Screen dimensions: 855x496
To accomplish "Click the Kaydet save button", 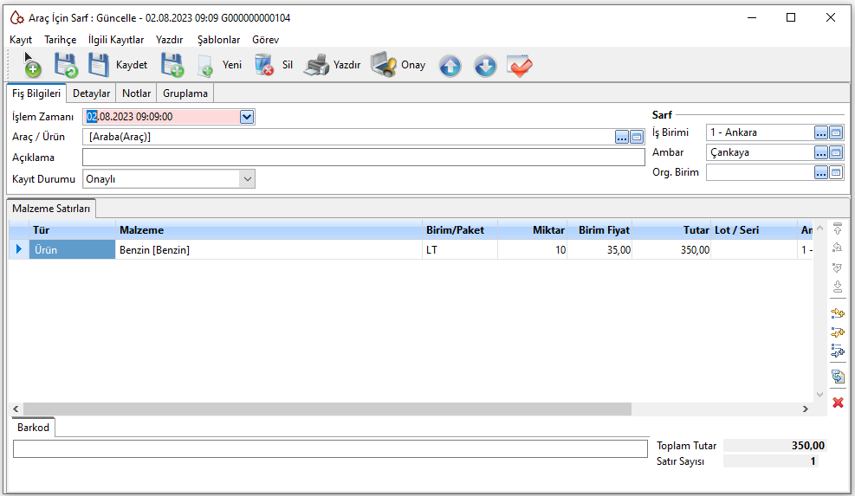I will pos(118,65).
